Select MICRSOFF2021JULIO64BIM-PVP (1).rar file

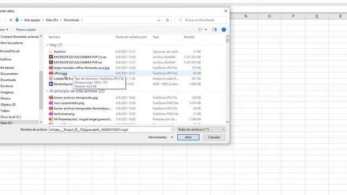point(80,57)
